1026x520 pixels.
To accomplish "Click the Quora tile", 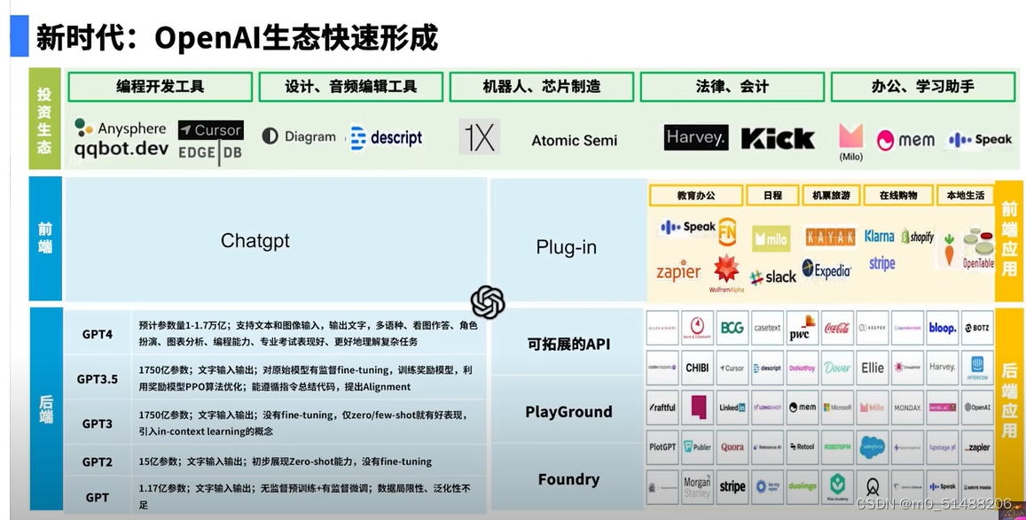I will point(732,446).
